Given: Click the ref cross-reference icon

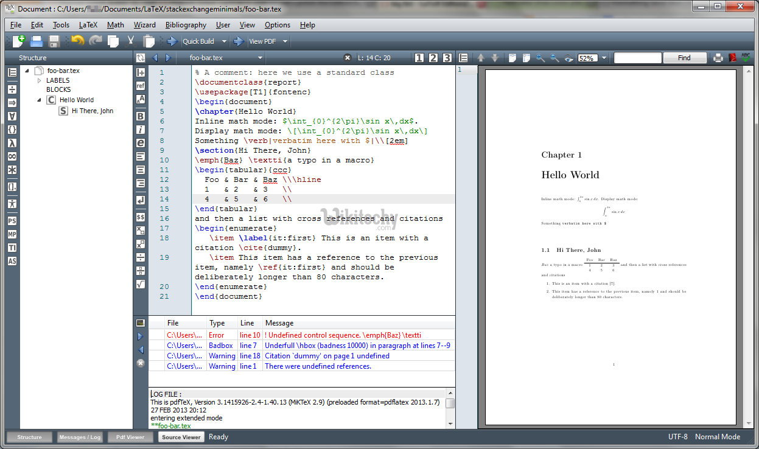Looking at the screenshot, I should click(141, 86).
